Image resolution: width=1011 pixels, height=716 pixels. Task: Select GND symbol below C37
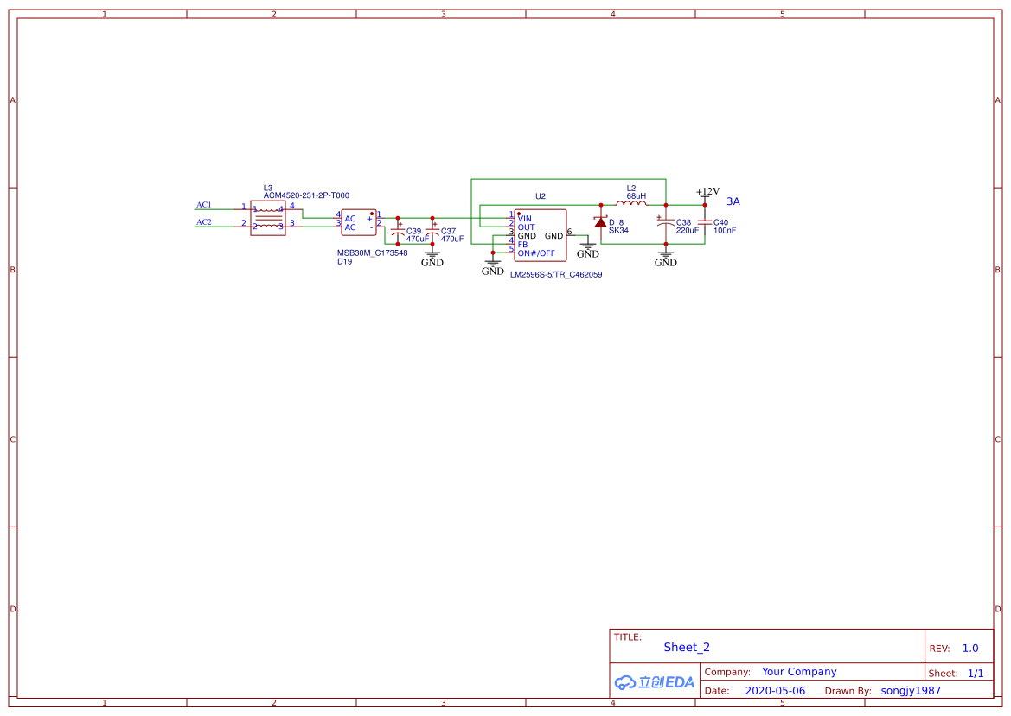point(432,259)
